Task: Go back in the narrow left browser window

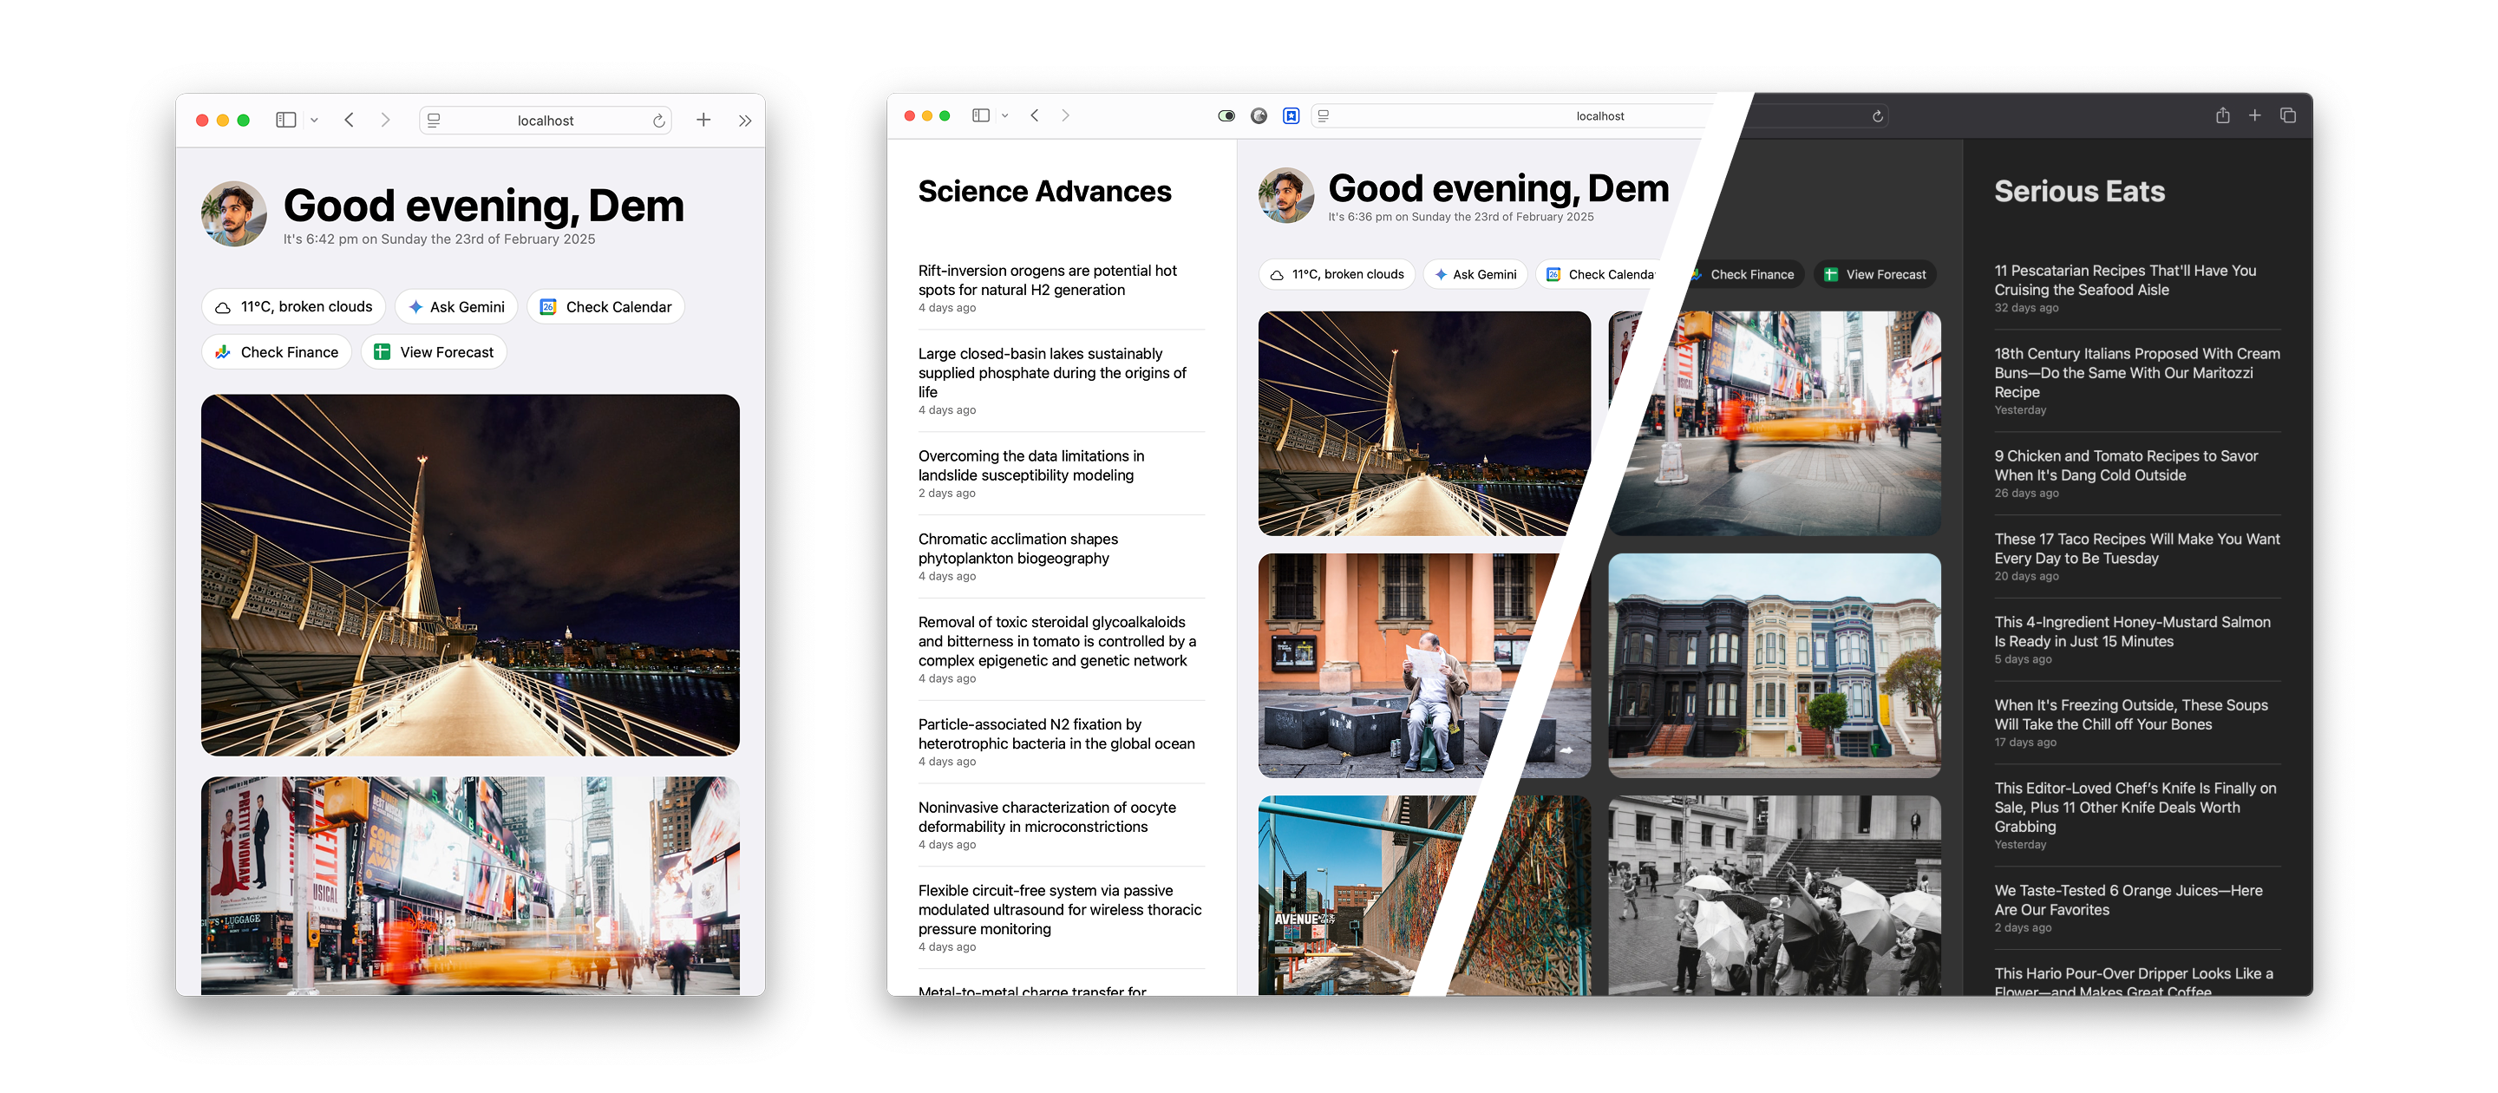Action: click(x=349, y=121)
